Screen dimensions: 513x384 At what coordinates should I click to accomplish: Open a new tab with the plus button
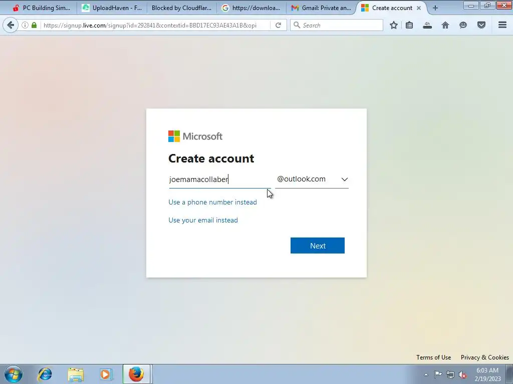pyautogui.click(x=435, y=8)
